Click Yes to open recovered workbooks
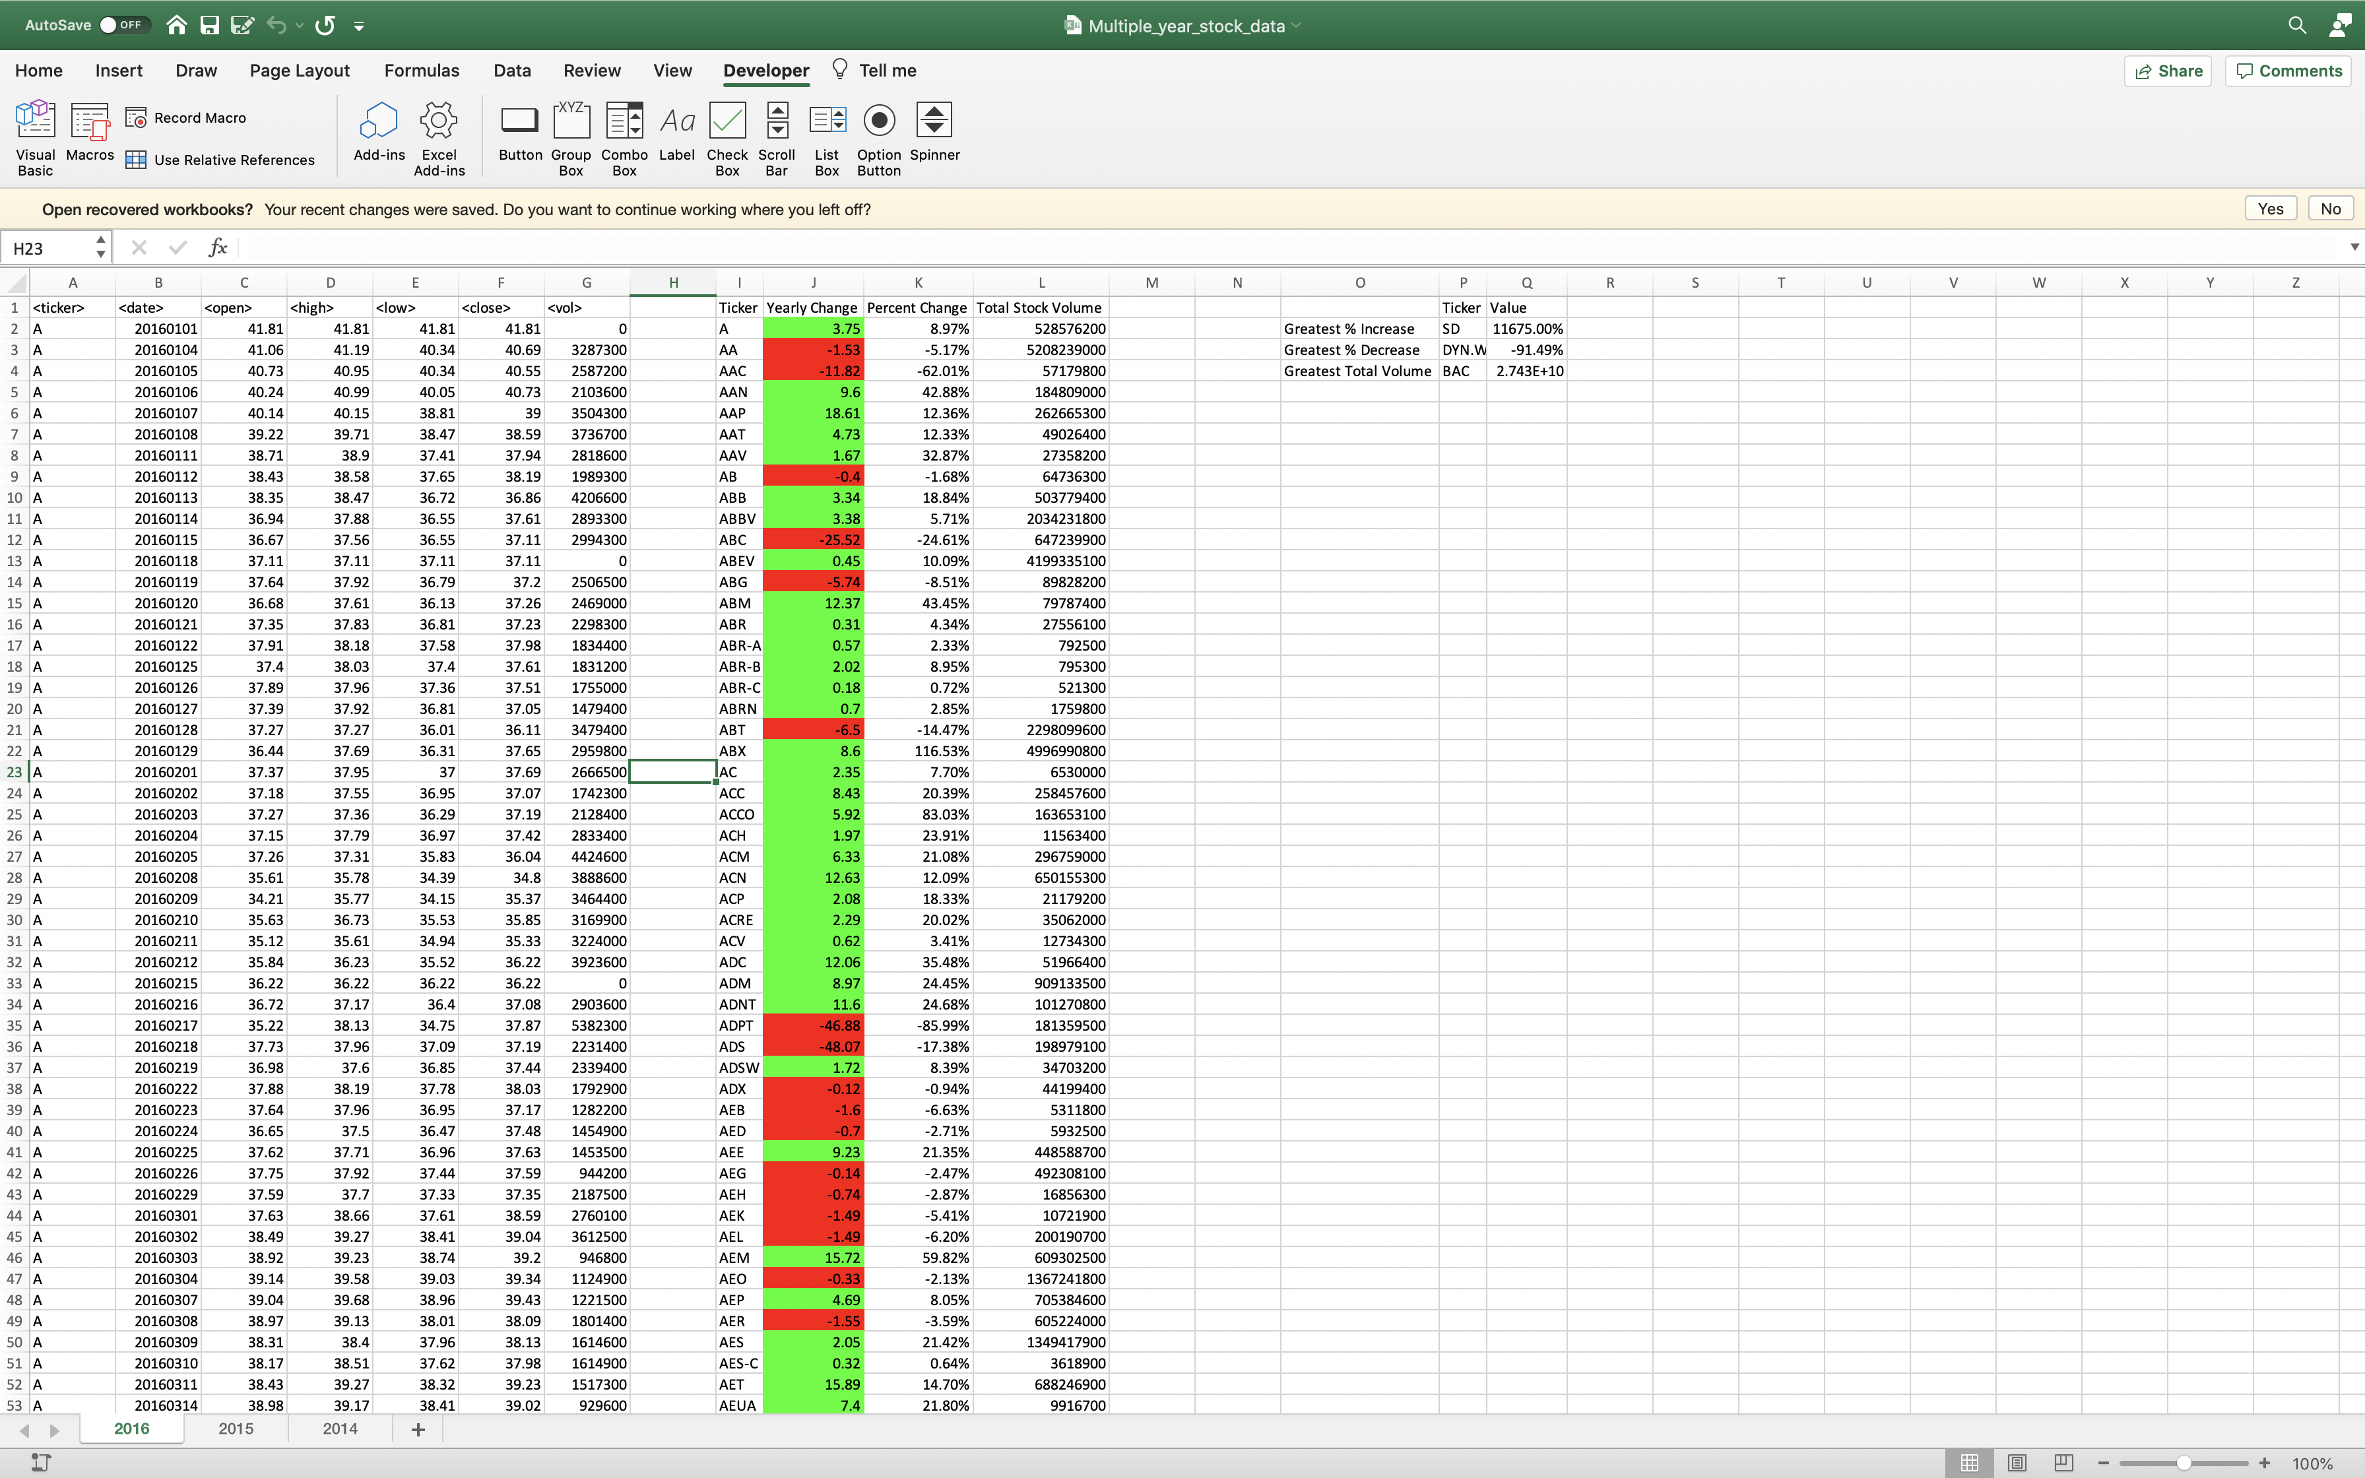This screenshot has width=2365, height=1478. [x=2270, y=209]
